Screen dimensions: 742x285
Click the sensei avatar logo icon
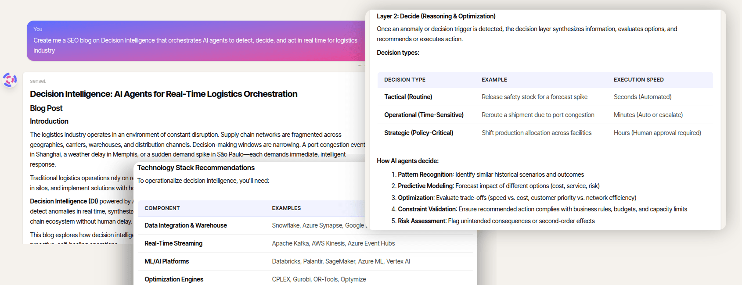click(x=10, y=80)
